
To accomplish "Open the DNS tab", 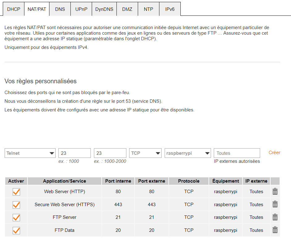I will pos(60,9).
